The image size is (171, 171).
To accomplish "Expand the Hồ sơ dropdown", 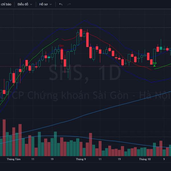I will tap(46, 4).
